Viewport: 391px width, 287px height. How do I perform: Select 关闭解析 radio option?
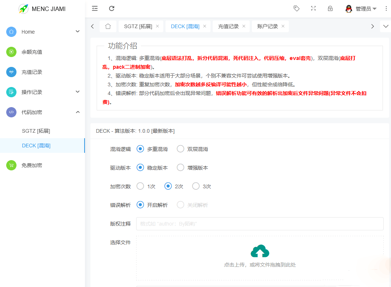point(180,205)
